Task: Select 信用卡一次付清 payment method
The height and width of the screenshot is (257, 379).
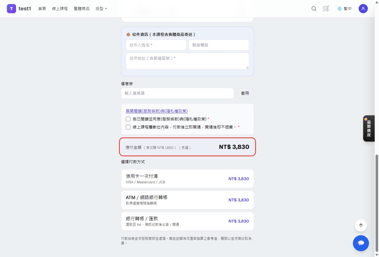Action: point(187,179)
